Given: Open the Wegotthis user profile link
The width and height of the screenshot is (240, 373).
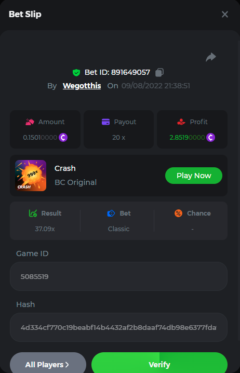Looking at the screenshot, I should pos(82,86).
